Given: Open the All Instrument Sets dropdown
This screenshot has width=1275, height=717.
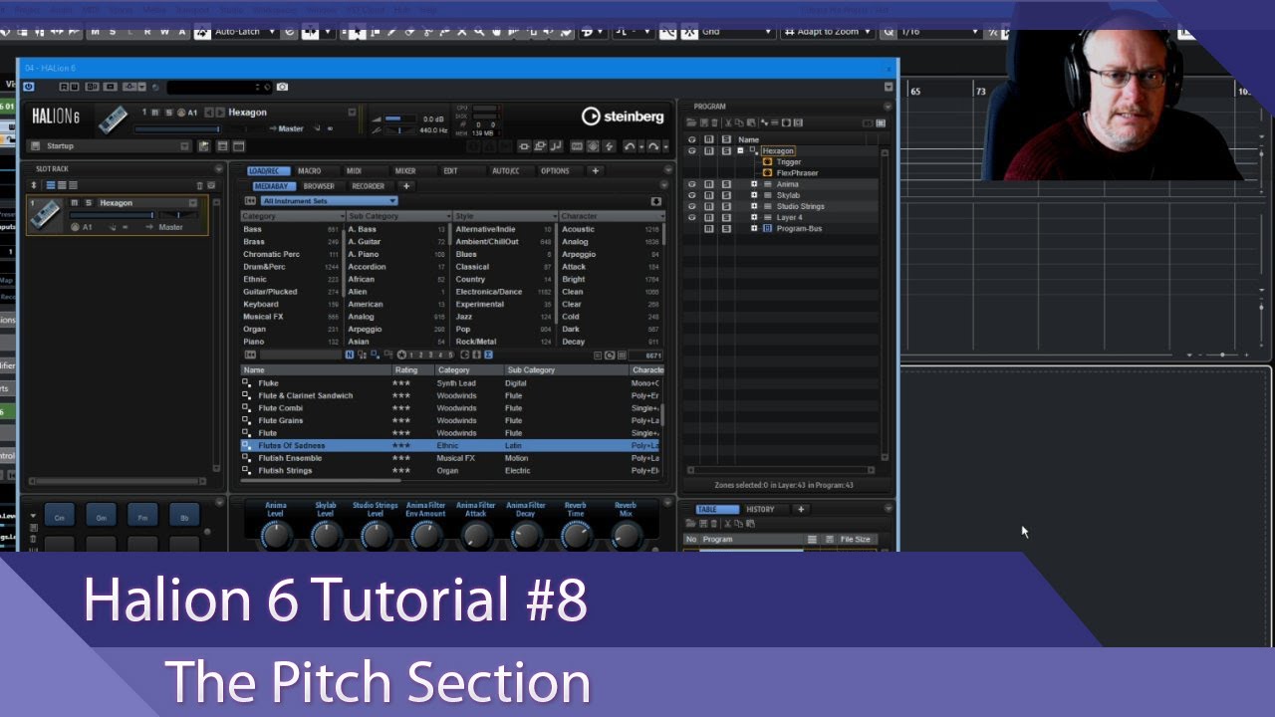Looking at the screenshot, I should (x=329, y=201).
